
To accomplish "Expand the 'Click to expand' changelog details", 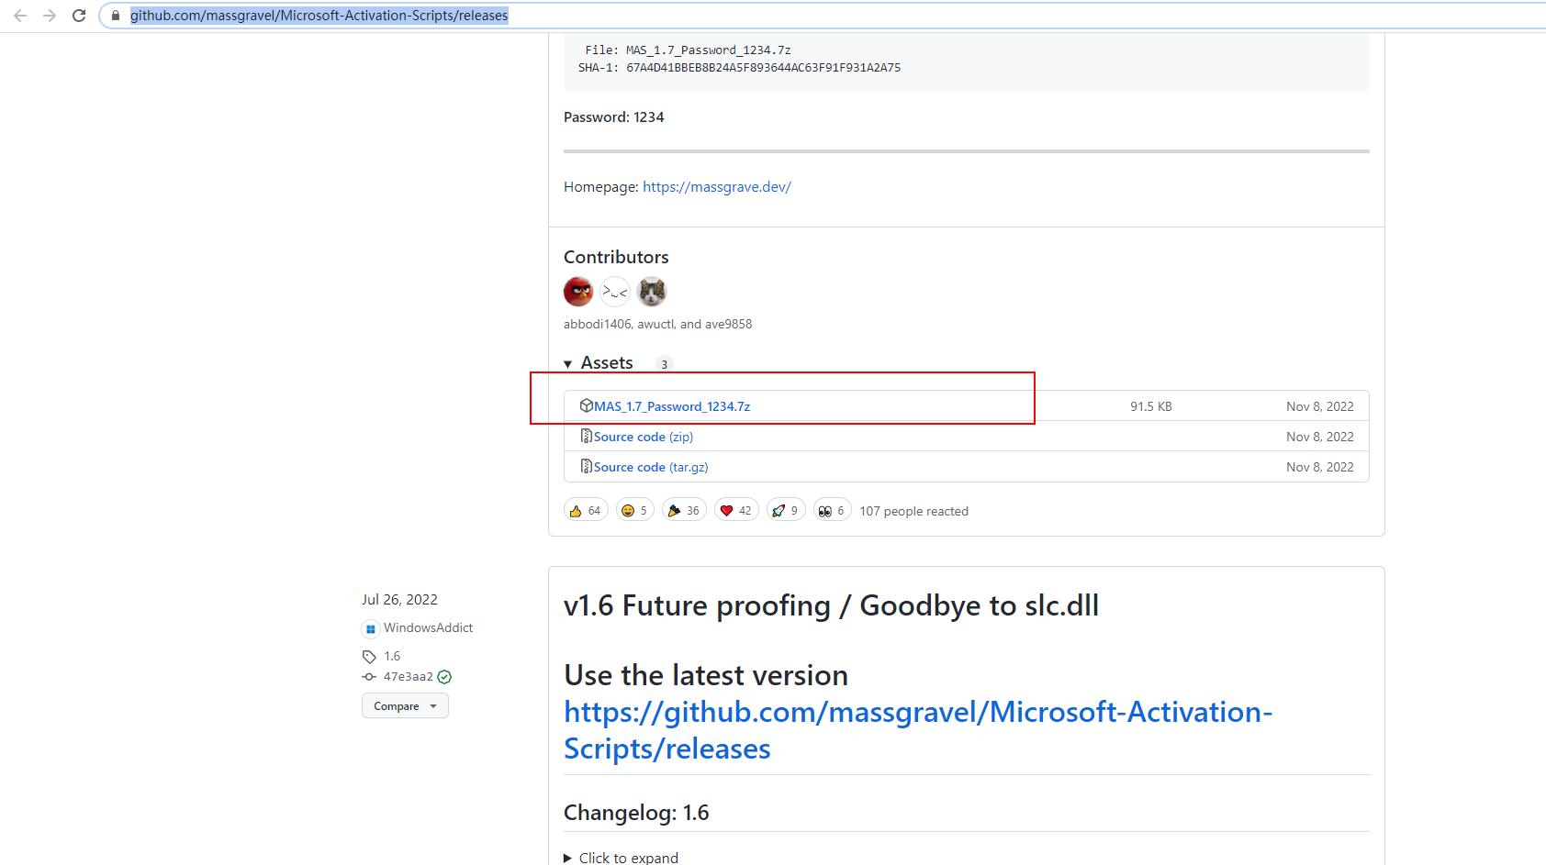I will coord(621,858).
